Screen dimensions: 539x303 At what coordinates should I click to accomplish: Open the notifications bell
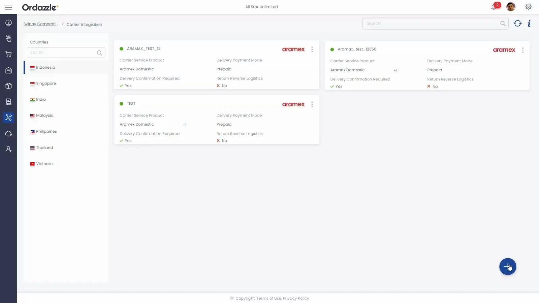pos(494,7)
